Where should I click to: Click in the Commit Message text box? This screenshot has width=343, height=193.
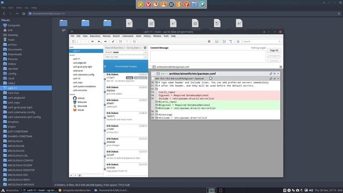208,56
